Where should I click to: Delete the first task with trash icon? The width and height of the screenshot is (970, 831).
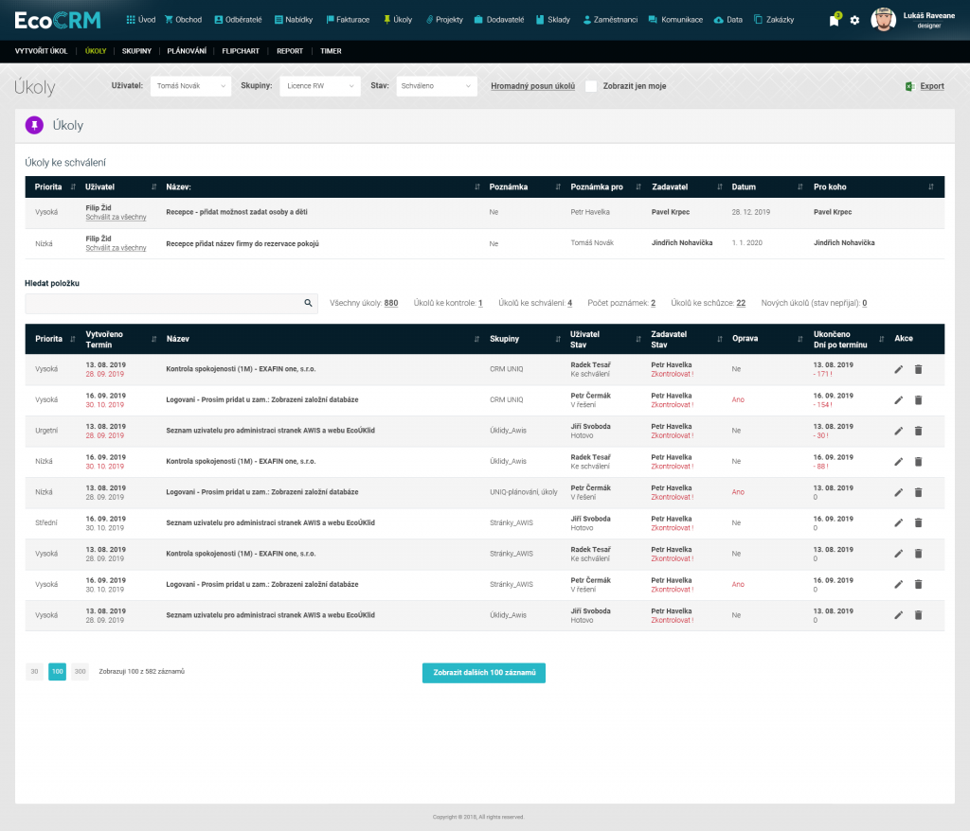[918, 370]
